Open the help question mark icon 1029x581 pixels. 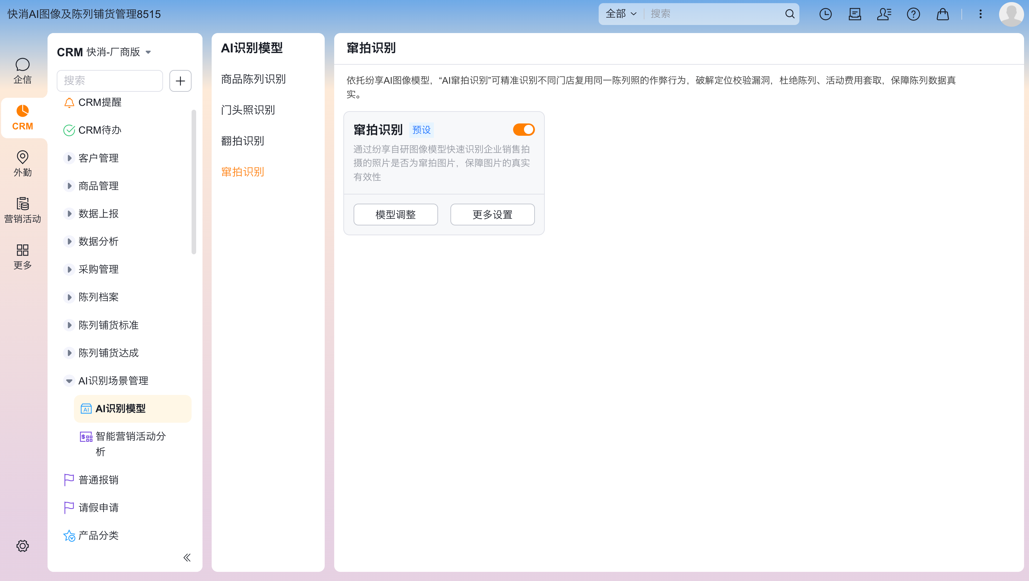pyautogui.click(x=913, y=14)
